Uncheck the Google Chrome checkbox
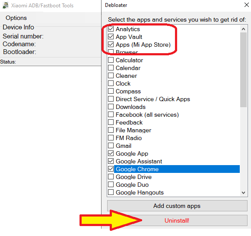Image resolution: width=251 pixels, height=236 pixels. tap(111, 169)
